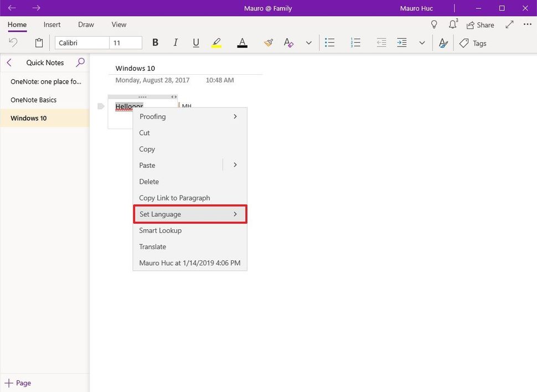Select the Undo icon

pos(13,43)
